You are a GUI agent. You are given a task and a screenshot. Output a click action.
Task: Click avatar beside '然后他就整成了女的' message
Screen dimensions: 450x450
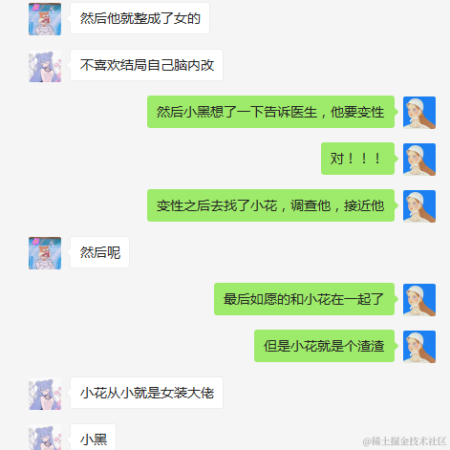click(x=45, y=19)
